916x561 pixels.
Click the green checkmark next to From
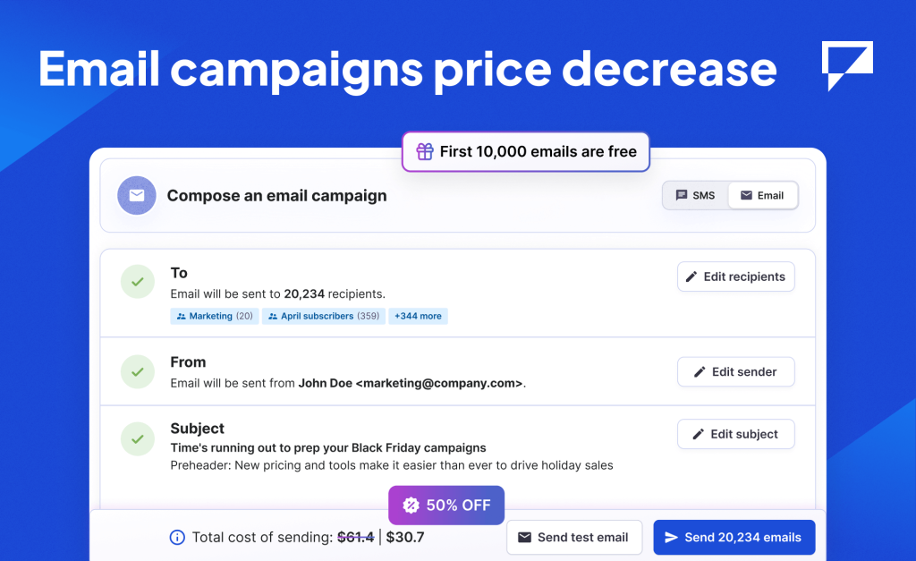click(137, 370)
